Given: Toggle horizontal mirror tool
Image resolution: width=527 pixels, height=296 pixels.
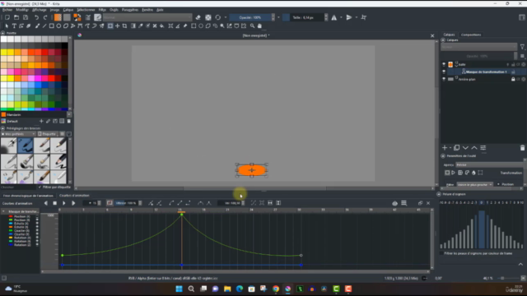Looking at the screenshot, I should [x=334, y=17].
